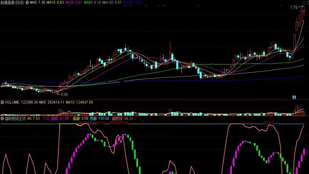This screenshot has height=174, width=309.
Task: Click the blue MA250 label
Action: click(132, 3)
